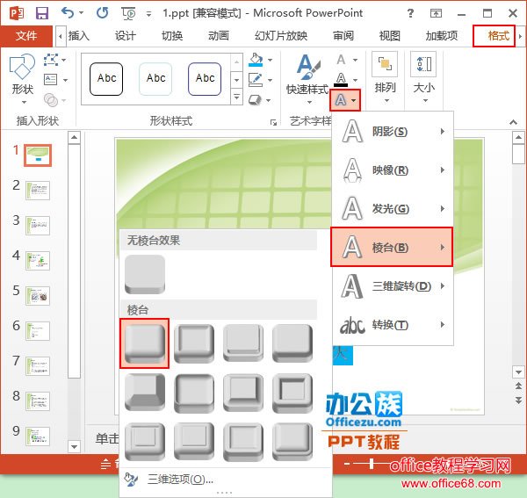Click the Draw Text Box icon
This screenshot has height=498, width=527.
coord(51,80)
